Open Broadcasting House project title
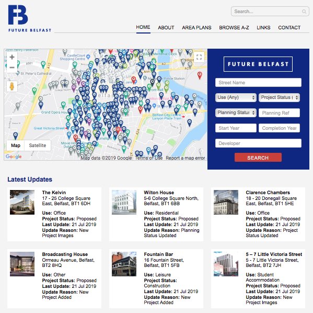 pyautogui.click(x=65, y=254)
